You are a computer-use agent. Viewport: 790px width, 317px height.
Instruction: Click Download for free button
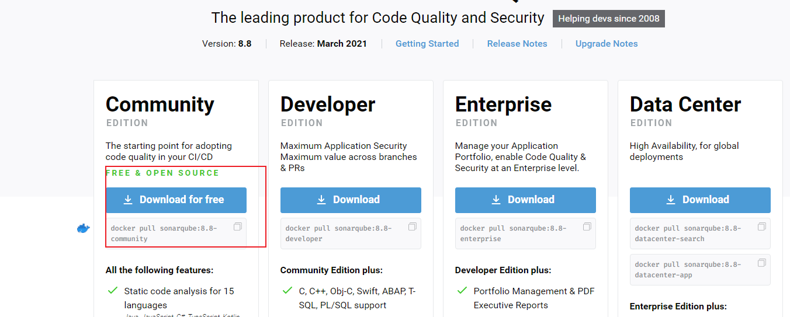176,200
